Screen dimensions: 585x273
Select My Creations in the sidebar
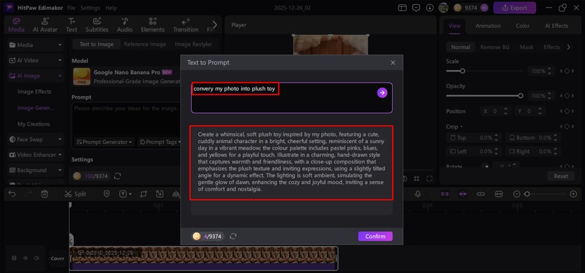(x=34, y=124)
